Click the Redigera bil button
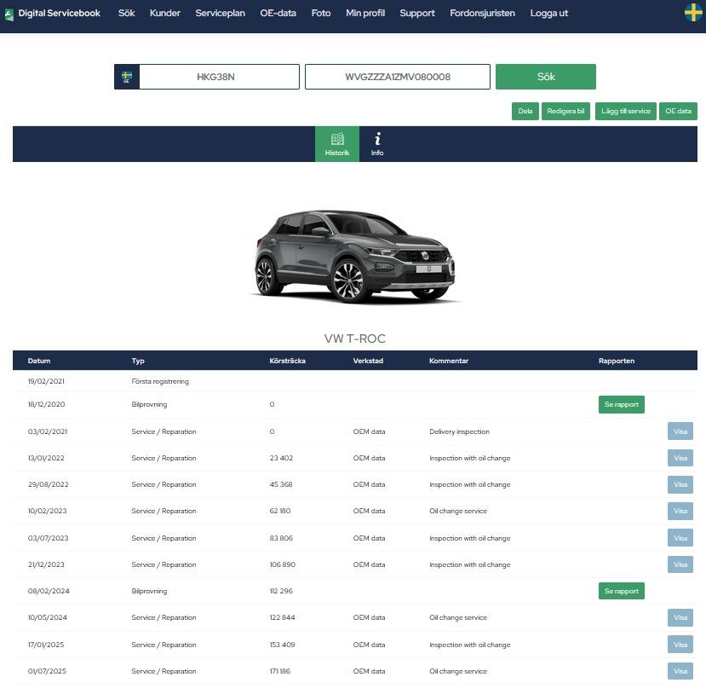The height and width of the screenshot is (700, 706). tap(565, 111)
